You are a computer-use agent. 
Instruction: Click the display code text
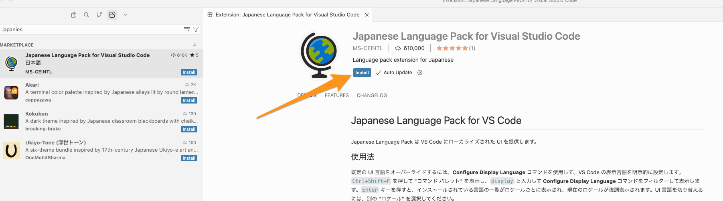click(x=502, y=181)
